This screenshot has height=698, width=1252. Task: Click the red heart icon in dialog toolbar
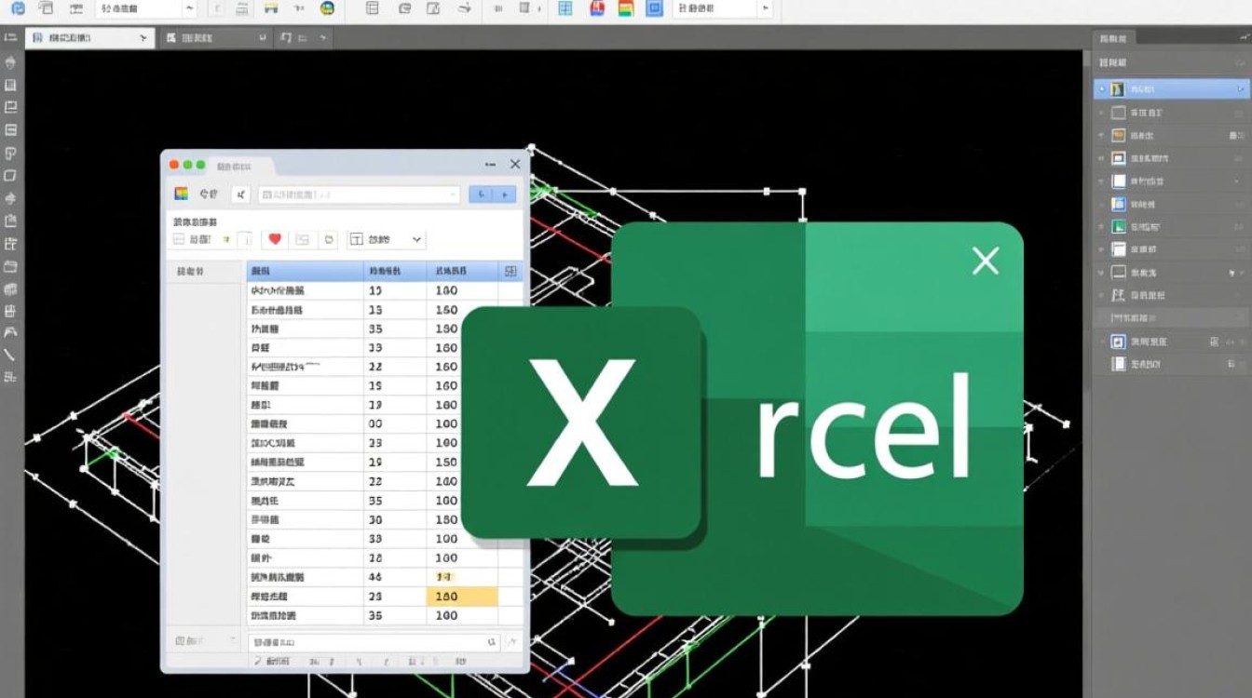click(x=274, y=239)
